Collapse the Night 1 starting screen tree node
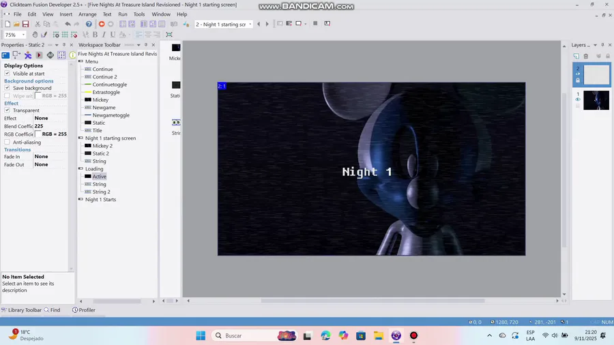 81,138
